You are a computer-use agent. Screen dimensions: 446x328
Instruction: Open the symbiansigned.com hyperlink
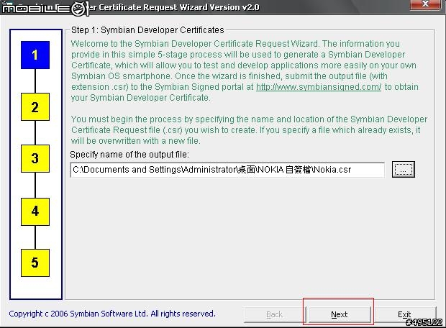pos(319,87)
